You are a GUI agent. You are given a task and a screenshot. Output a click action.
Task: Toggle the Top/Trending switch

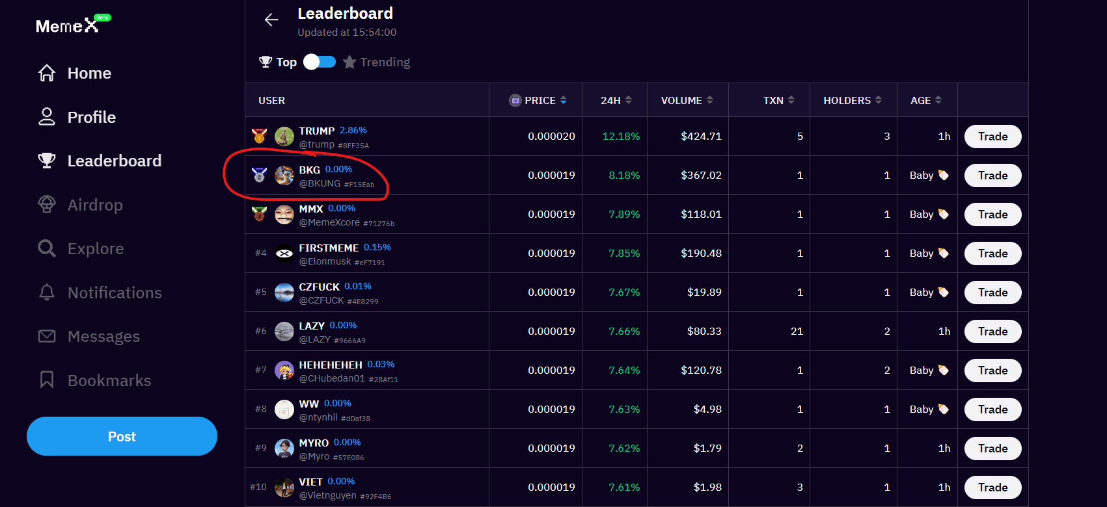click(x=320, y=62)
